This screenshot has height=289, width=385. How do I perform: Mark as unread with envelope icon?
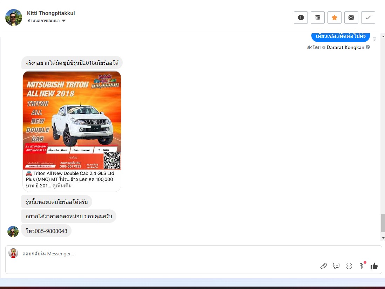(x=351, y=18)
